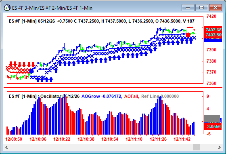Click the 7420 price axis label
The width and height of the screenshot is (226, 154).
click(211, 16)
